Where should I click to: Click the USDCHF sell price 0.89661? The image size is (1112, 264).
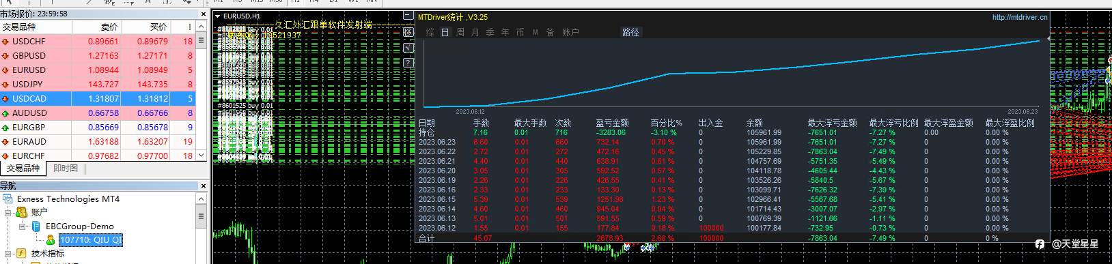tap(103, 42)
